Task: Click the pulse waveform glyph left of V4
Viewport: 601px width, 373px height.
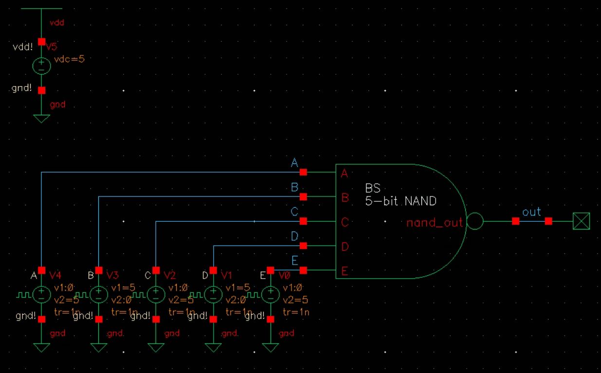Action: (24, 295)
